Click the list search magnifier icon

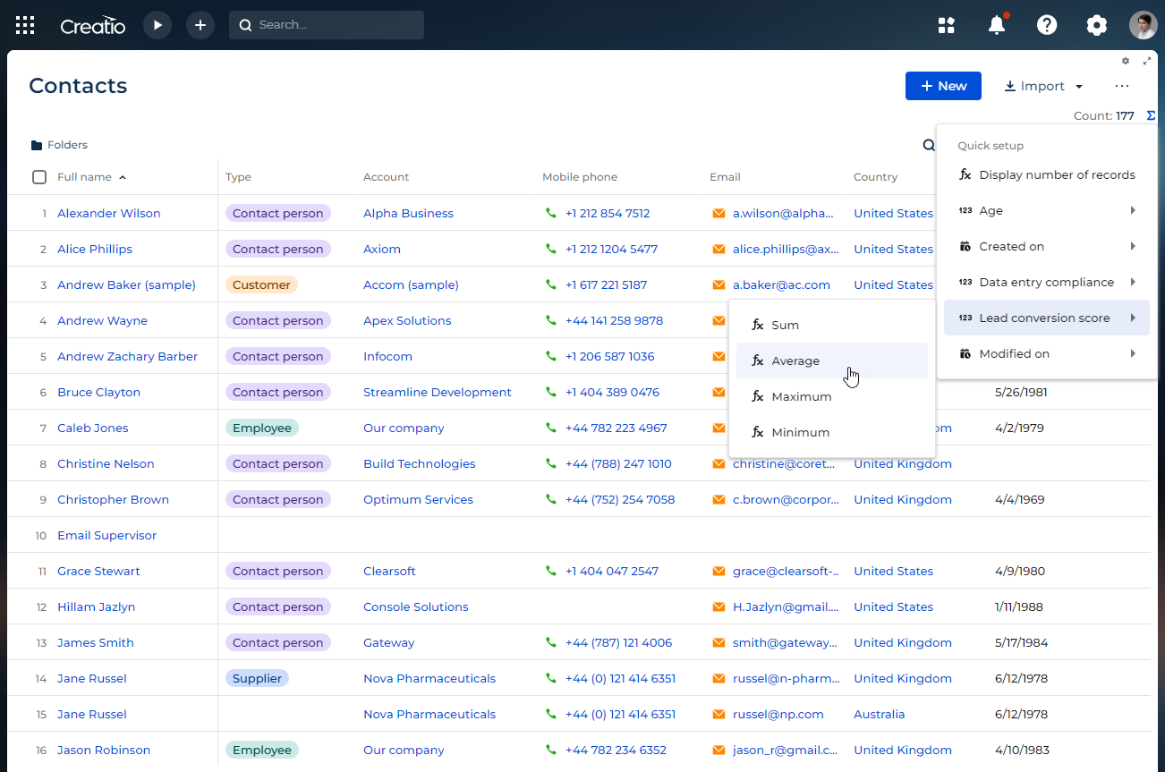tap(929, 145)
